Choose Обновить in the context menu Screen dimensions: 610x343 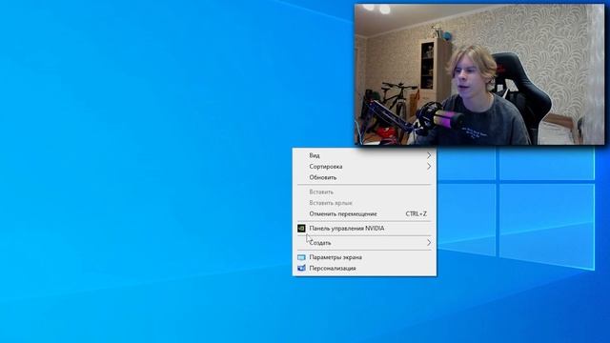pos(364,177)
